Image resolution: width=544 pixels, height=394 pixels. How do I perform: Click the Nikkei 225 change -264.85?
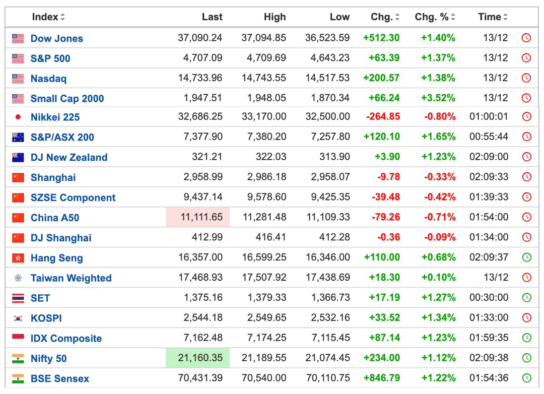click(383, 116)
